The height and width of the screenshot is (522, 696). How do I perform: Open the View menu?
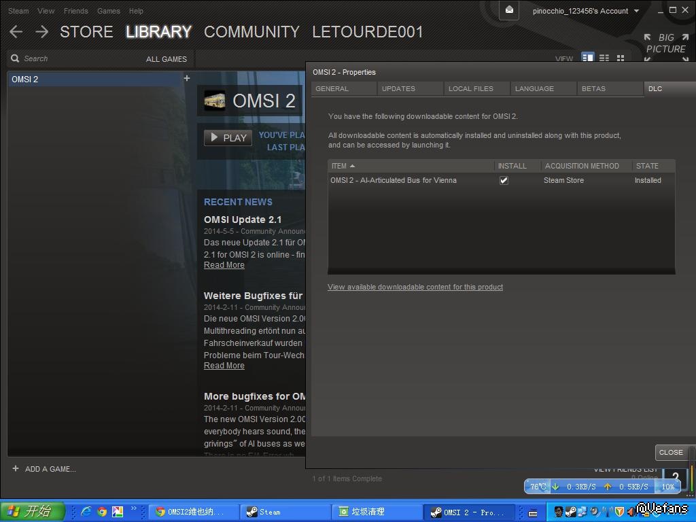[x=46, y=11]
